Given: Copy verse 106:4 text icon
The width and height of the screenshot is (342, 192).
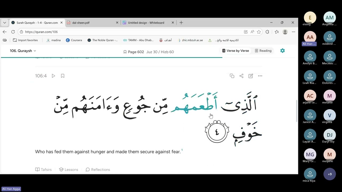Looking at the screenshot, I should [232, 76].
